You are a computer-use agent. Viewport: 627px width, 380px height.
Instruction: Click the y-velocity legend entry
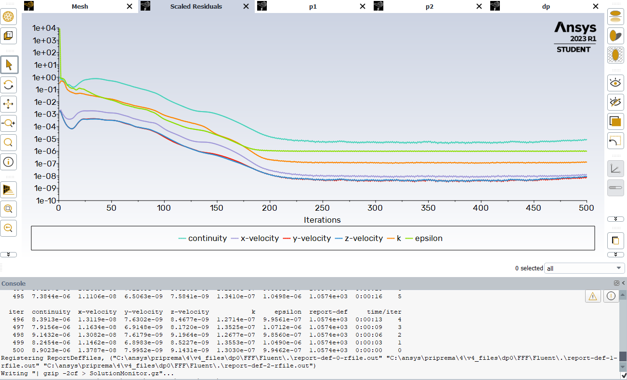307,238
